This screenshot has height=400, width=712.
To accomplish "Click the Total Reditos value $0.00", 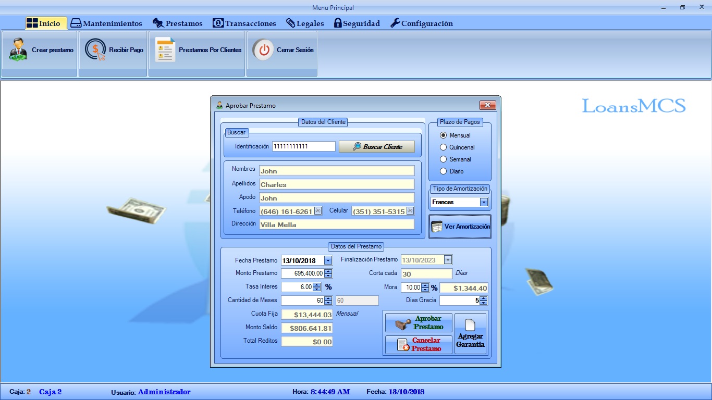I will pos(307,342).
